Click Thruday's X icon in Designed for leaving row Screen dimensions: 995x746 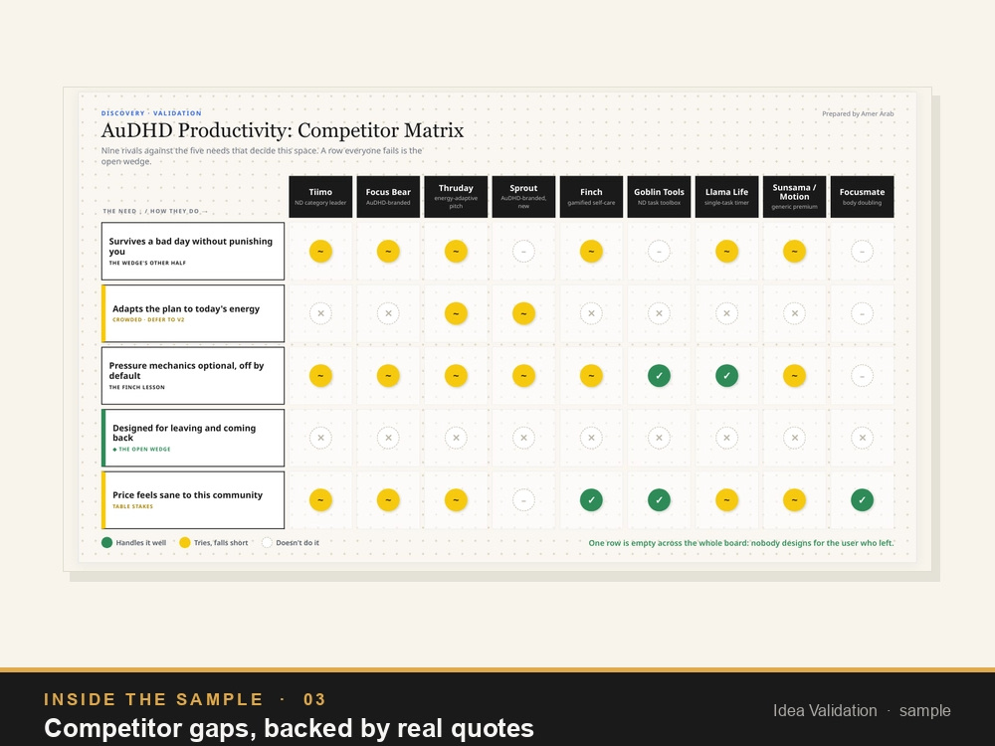tap(456, 438)
